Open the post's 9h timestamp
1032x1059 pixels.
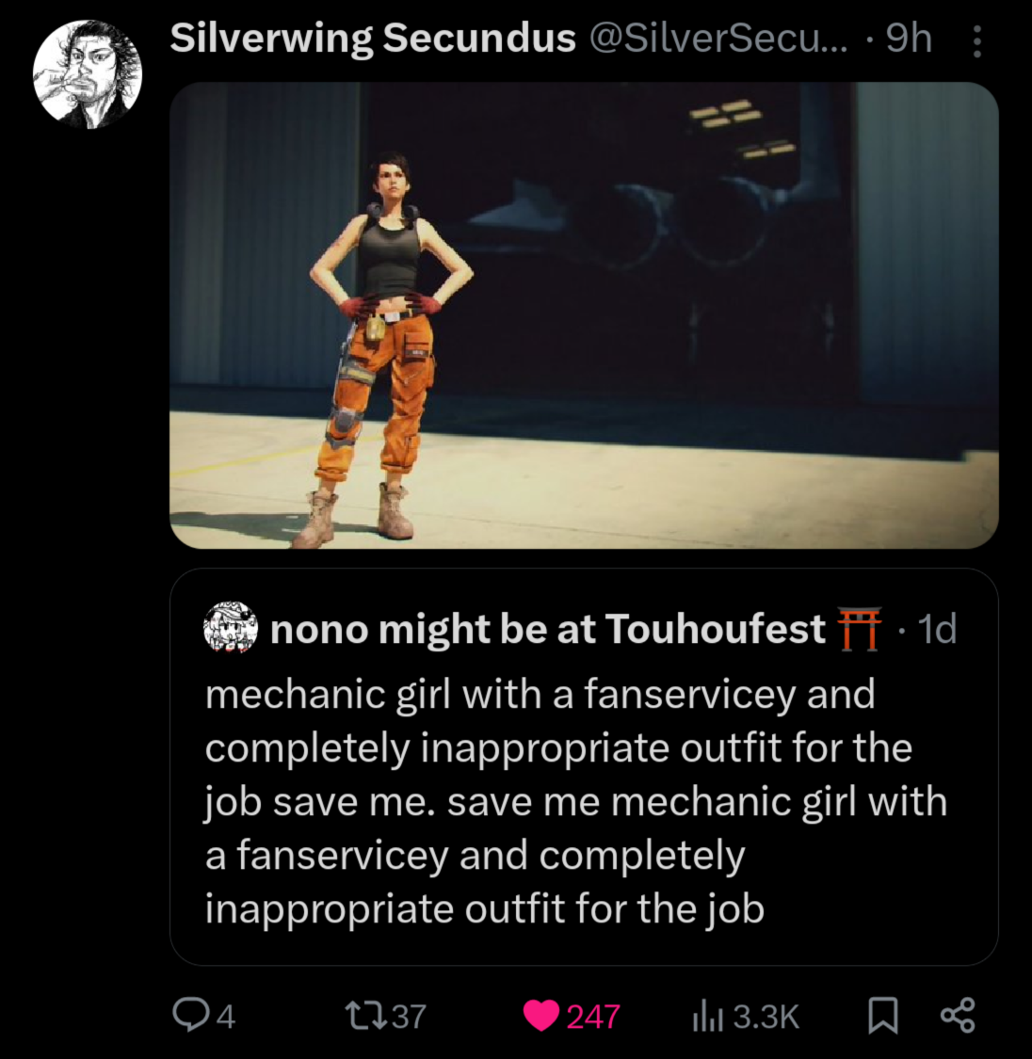click(909, 39)
